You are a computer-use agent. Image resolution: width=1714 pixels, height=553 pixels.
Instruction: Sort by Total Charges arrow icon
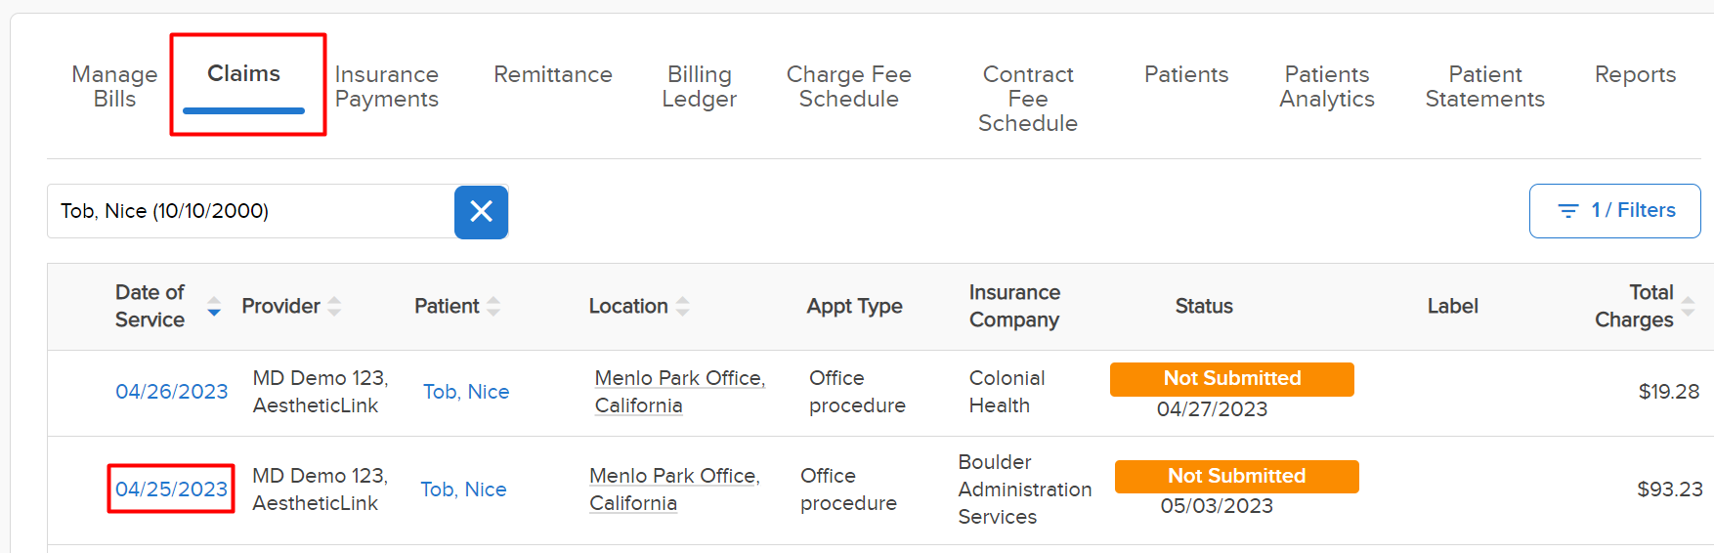pos(1688,307)
